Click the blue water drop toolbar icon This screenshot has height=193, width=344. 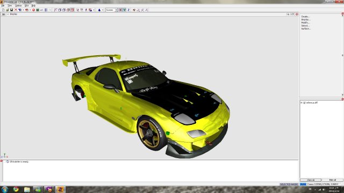click(x=99, y=10)
